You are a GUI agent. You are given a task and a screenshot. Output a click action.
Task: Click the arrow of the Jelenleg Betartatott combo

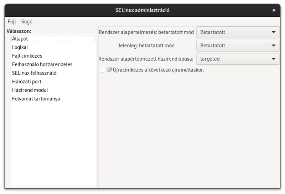274,45
